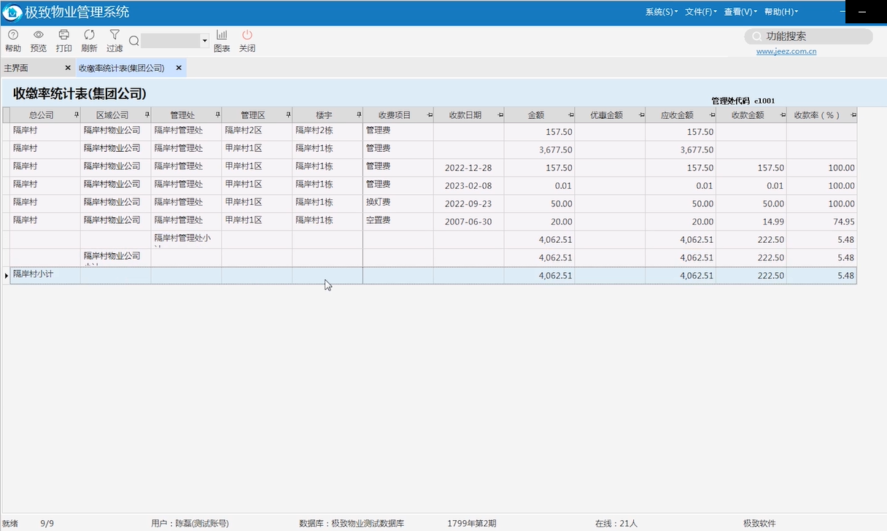
Task: Click the 用户：陈磊(测试账号) status entry
Action: (190, 523)
